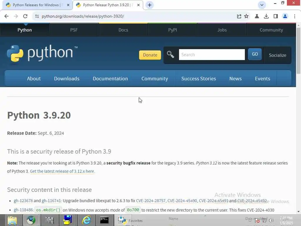Screen dimensions: 301x226
Task: Click the network tray icon
Action: click(x=264, y=220)
